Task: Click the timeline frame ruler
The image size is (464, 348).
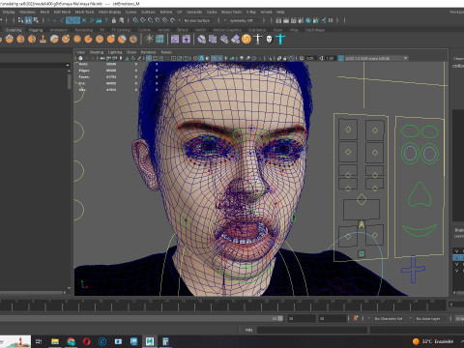Action: click(x=223, y=304)
